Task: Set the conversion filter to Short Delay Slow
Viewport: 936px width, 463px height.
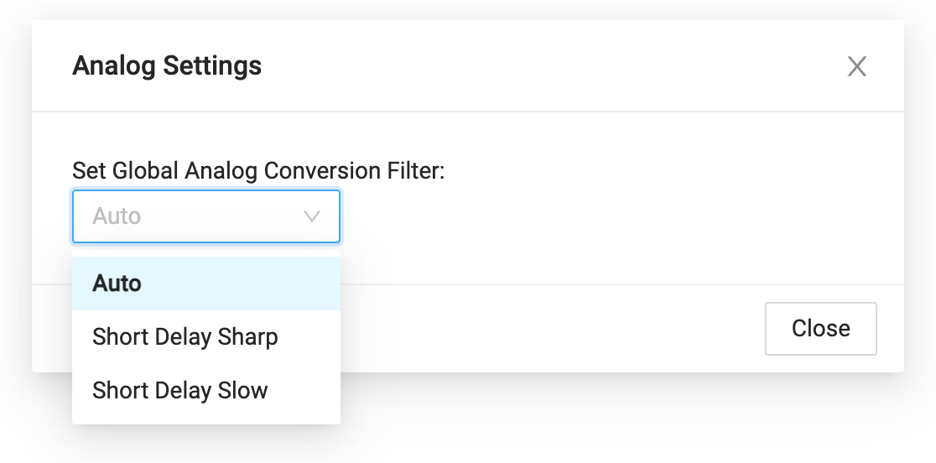Action: [180, 391]
